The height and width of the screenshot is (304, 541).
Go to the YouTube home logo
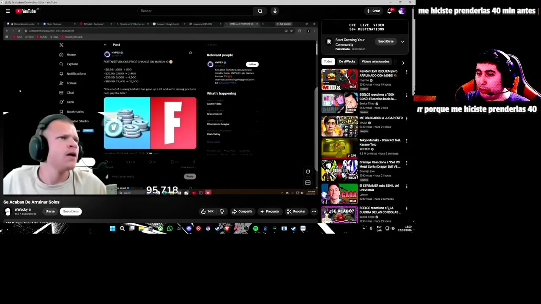click(26, 11)
